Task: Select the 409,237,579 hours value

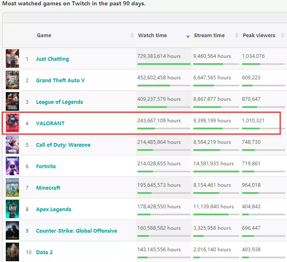Action: [x=159, y=99]
